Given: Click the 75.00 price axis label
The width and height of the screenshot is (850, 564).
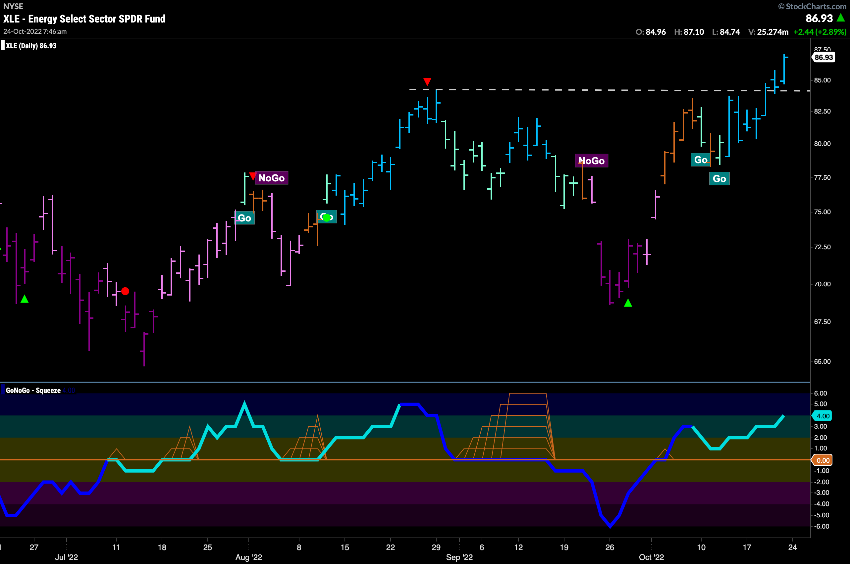Looking at the screenshot, I should (823, 212).
